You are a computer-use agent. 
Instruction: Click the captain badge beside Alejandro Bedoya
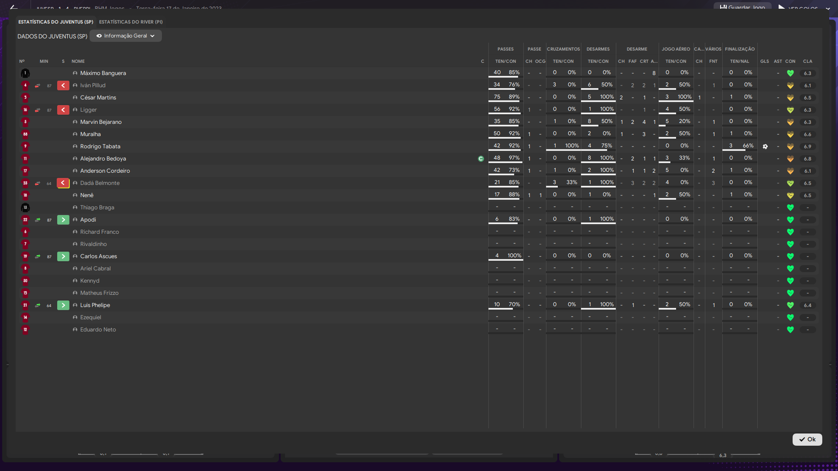tap(481, 159)
